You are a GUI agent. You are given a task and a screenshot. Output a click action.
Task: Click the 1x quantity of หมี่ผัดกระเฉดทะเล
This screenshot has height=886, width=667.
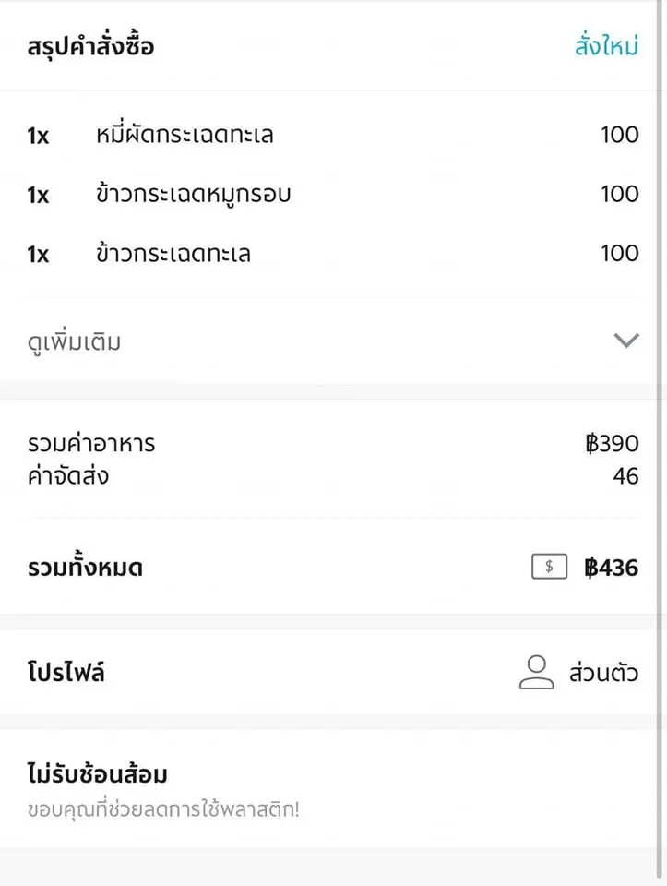coord(38,137)
